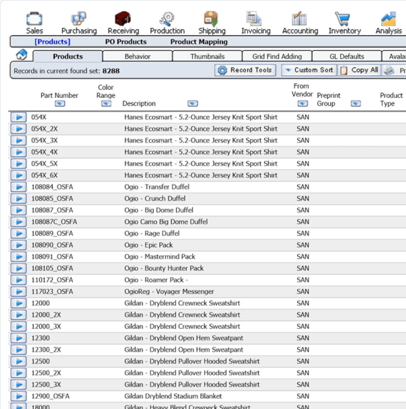Screen dimensions: 406x409
Task: Expand the Color Range column filter arrow
Action: pos(106,104)
